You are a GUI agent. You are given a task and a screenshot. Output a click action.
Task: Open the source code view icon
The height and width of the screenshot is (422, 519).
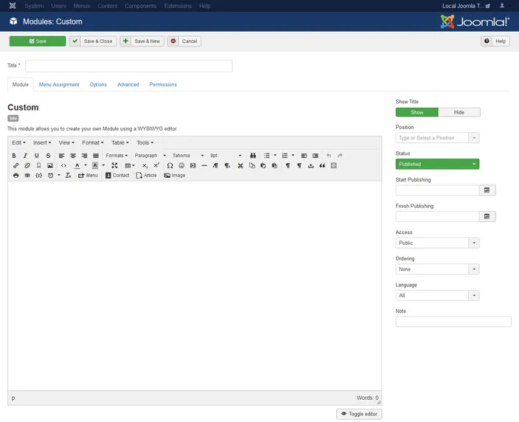(63, 165)
